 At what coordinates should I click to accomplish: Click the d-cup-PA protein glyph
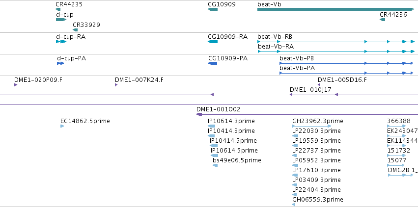60,63
